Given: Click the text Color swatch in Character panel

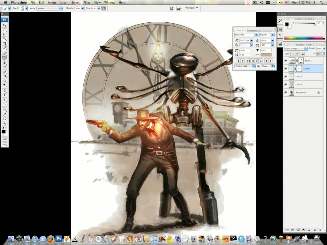Looking at the screenshot, I should point(266,55).
